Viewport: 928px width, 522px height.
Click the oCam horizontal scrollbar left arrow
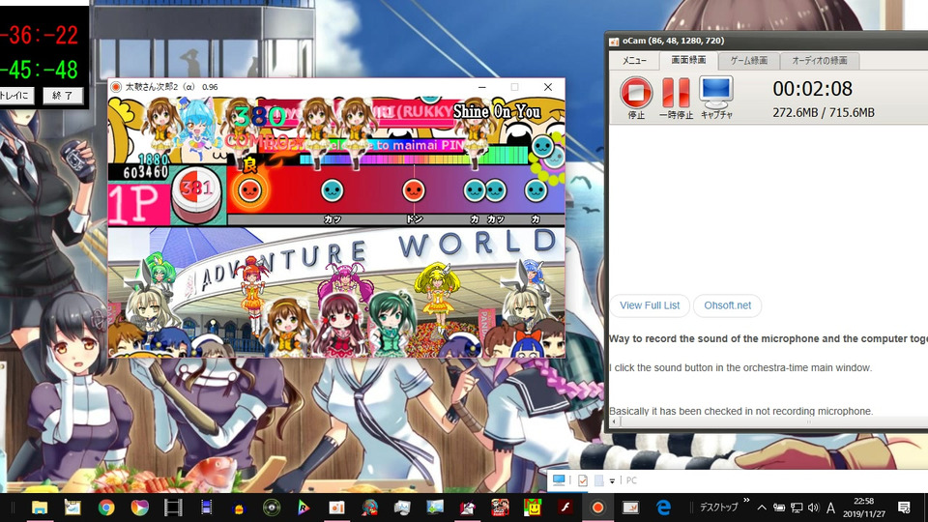(614, 422)
